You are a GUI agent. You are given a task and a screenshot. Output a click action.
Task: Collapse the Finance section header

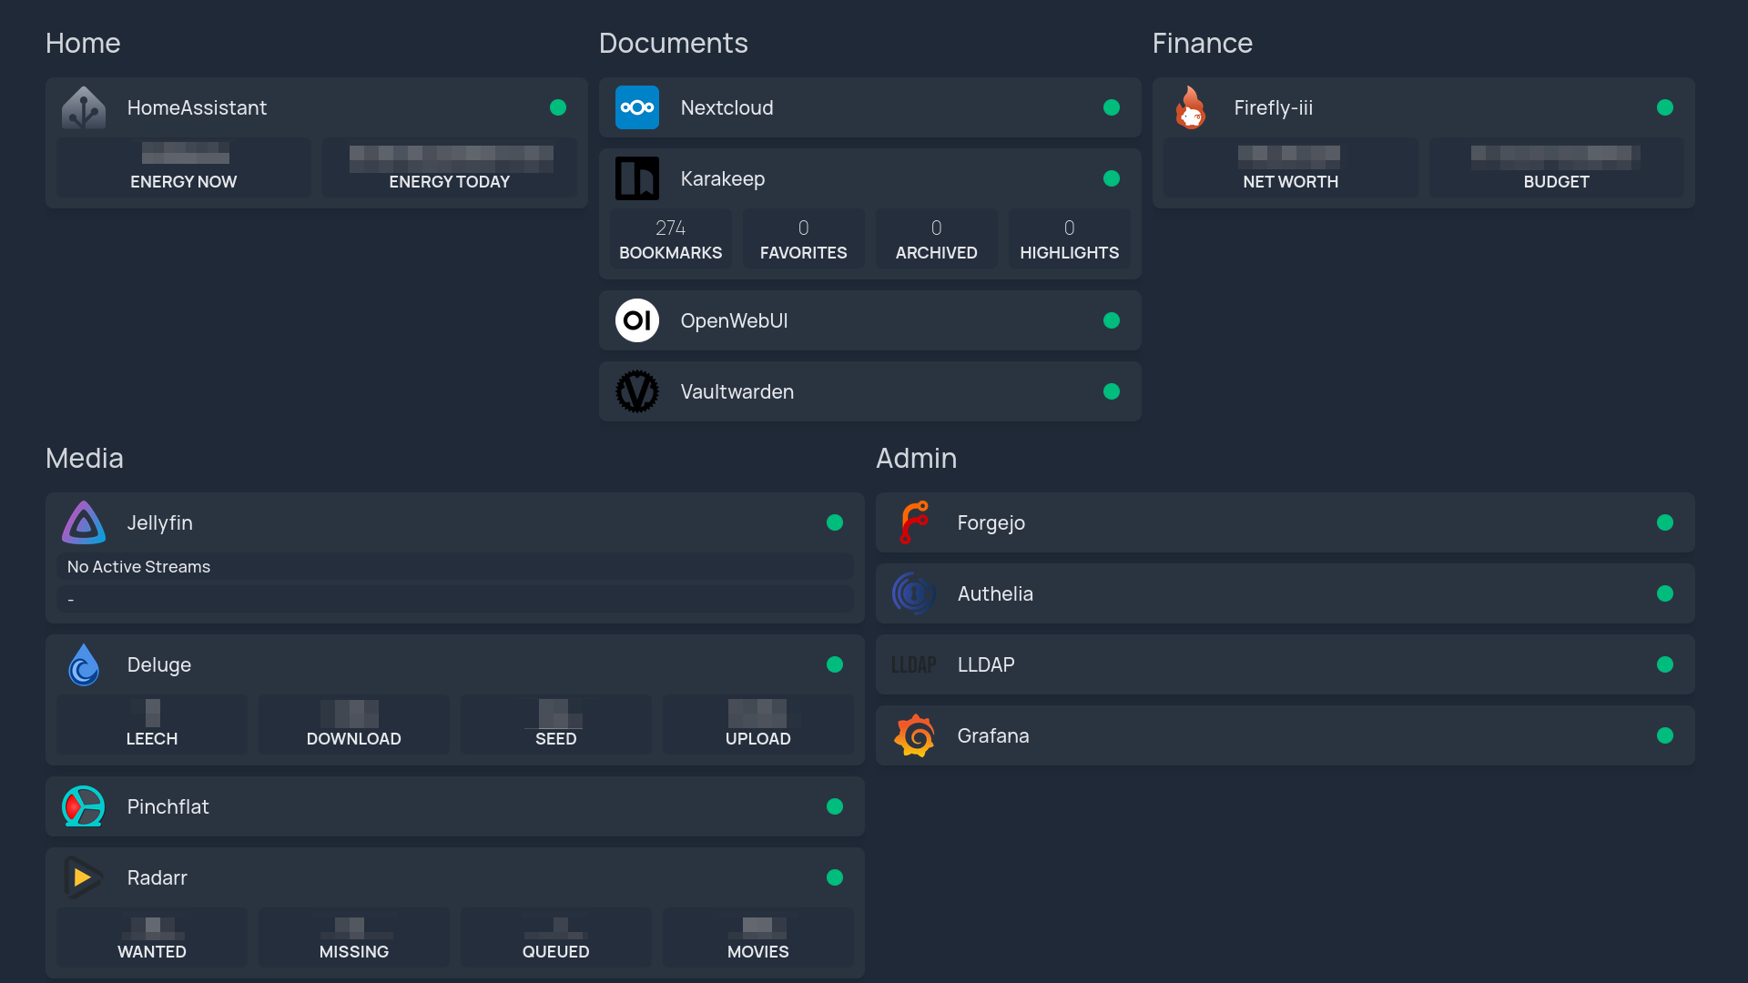1203,43
